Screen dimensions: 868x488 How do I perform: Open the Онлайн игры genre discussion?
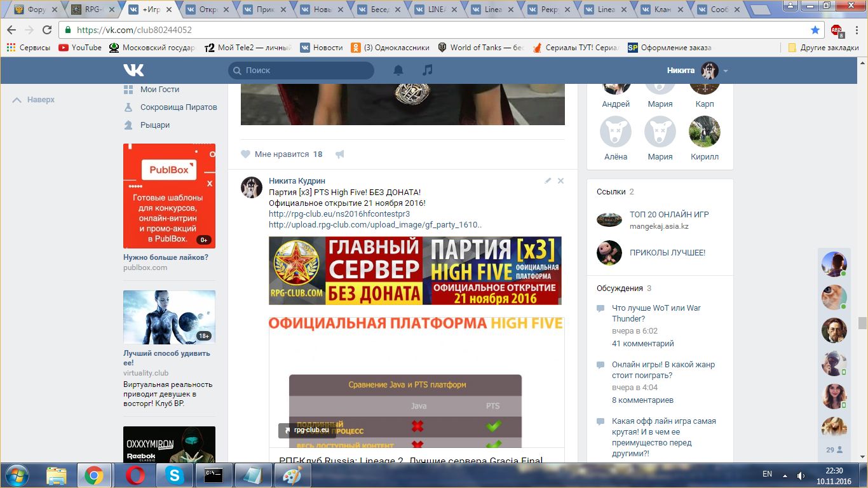click(x=663, y=370)
